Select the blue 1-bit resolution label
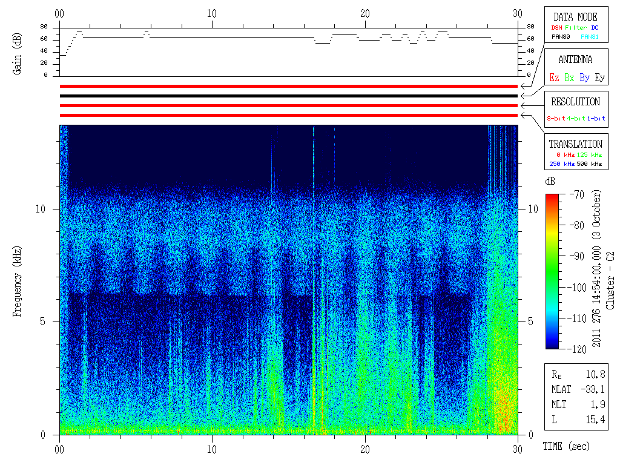 pyautogui.click(x=596, y=118)
